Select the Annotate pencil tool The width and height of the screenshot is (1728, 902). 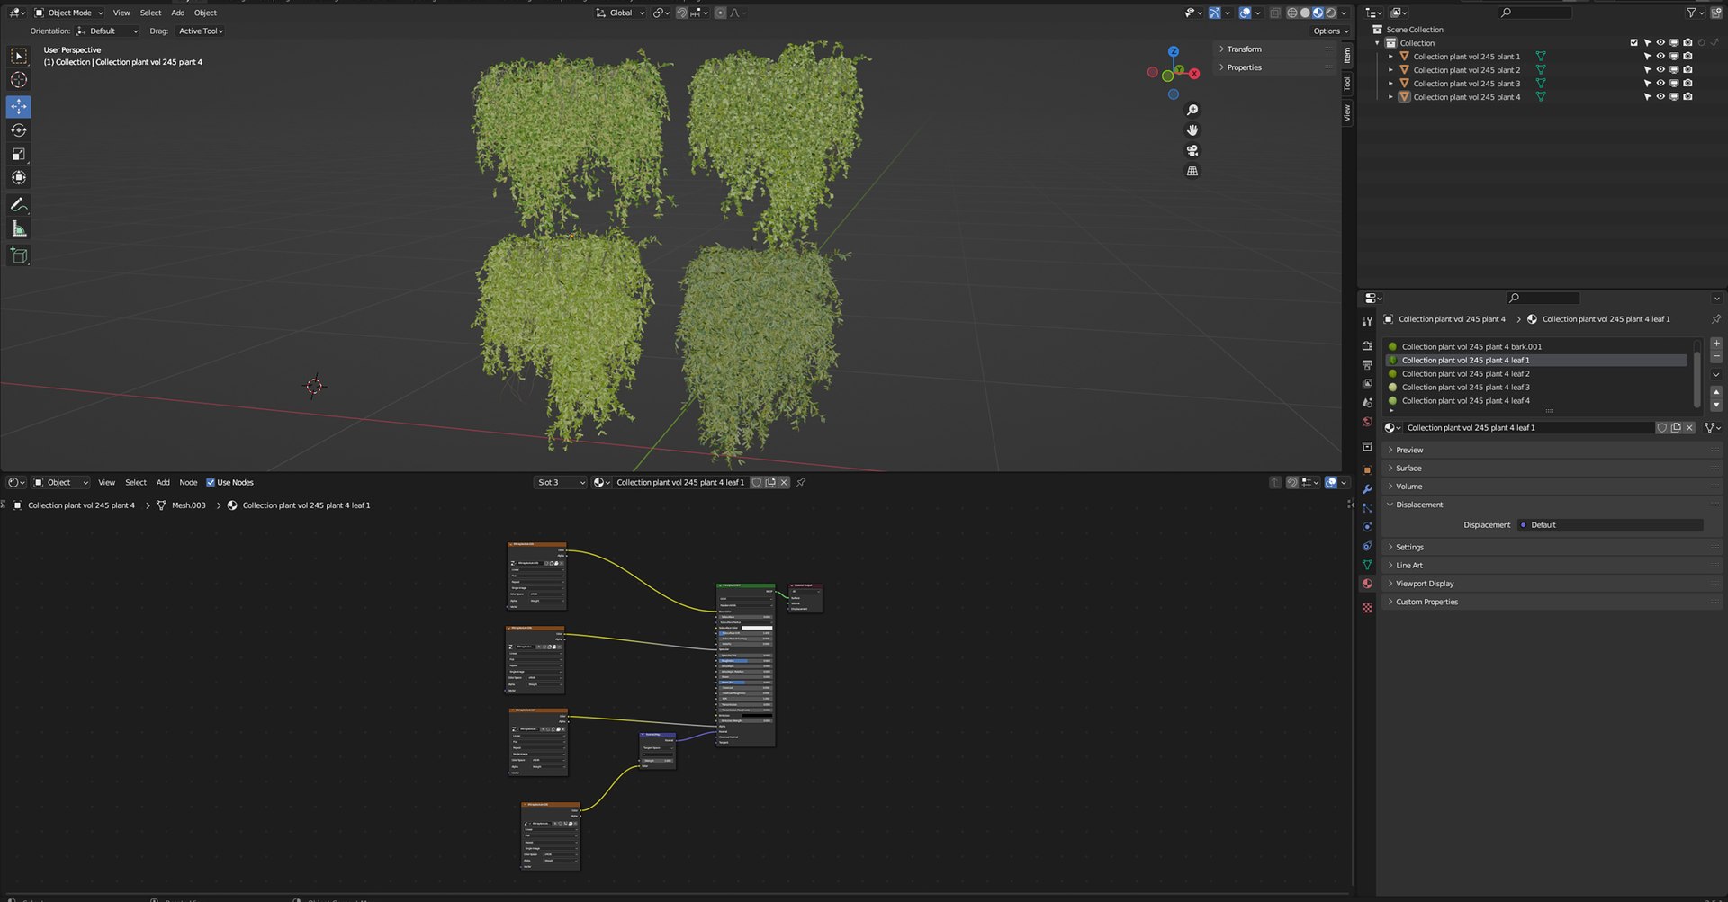point(19,205)
